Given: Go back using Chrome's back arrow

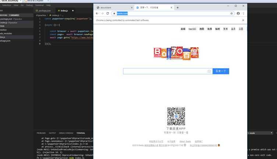Looking at the screenshot, I should 97,13.
